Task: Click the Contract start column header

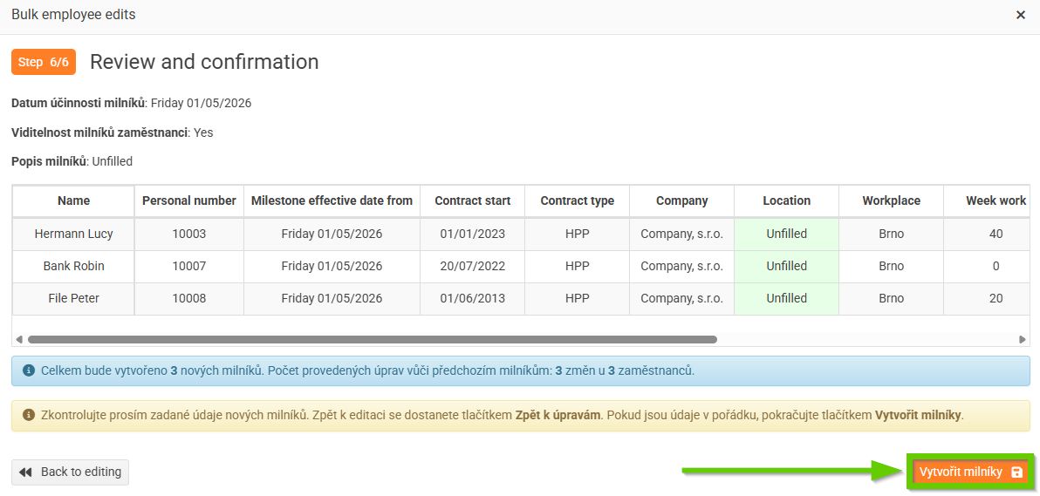Action: [472, 200]
